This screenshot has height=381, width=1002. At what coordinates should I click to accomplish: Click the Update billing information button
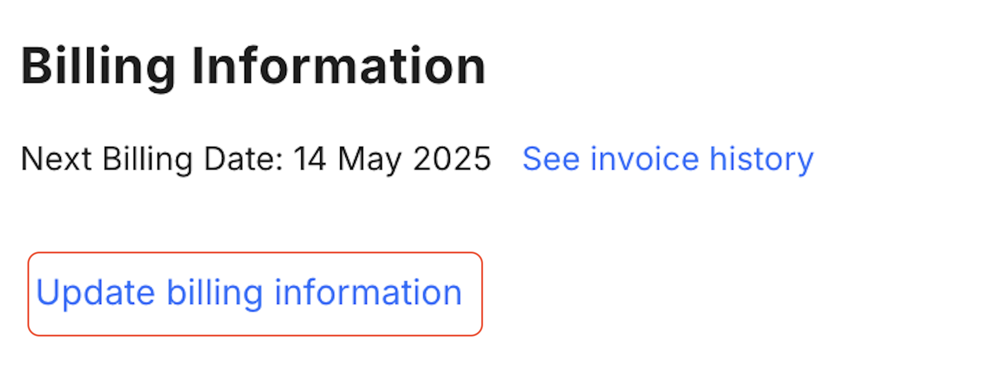point(255,294)
